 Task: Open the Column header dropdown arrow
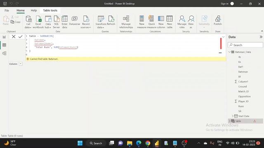(21, 64)
